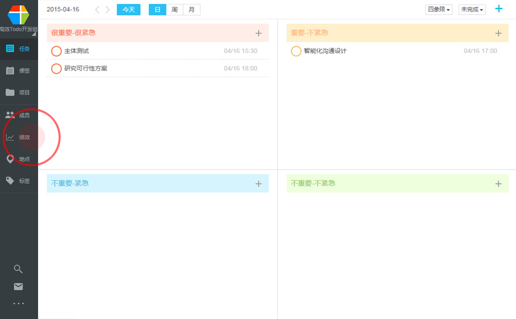Expand the 未完成 filter dropdown
The height and width of the screenshot is (319, 516).
[x=471, y=10]
